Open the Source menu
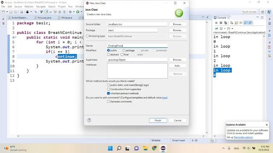This screenshot has width=273, height=153. pos(18,6)
